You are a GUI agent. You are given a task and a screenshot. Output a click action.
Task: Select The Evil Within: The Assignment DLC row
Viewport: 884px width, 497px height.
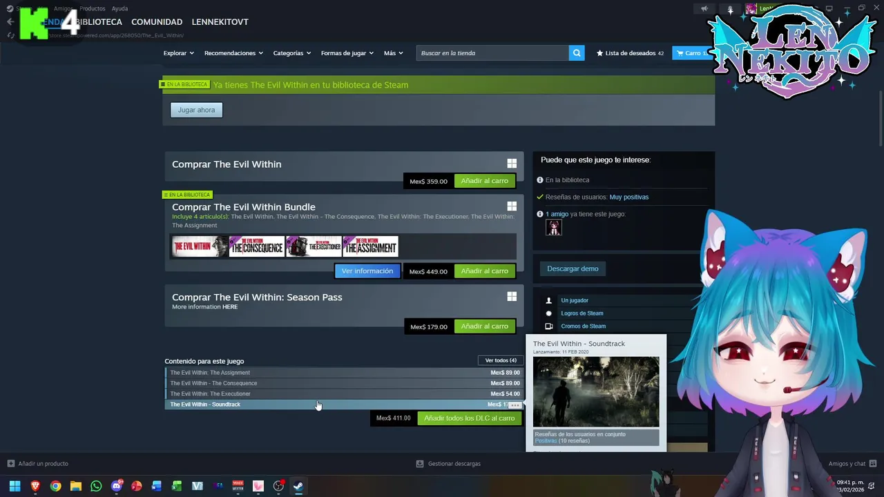pos(344,373)
